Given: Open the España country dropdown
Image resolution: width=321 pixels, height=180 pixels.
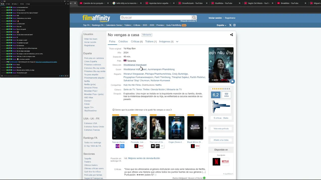Looking at the screenshot, I should [x=221, y=25].
